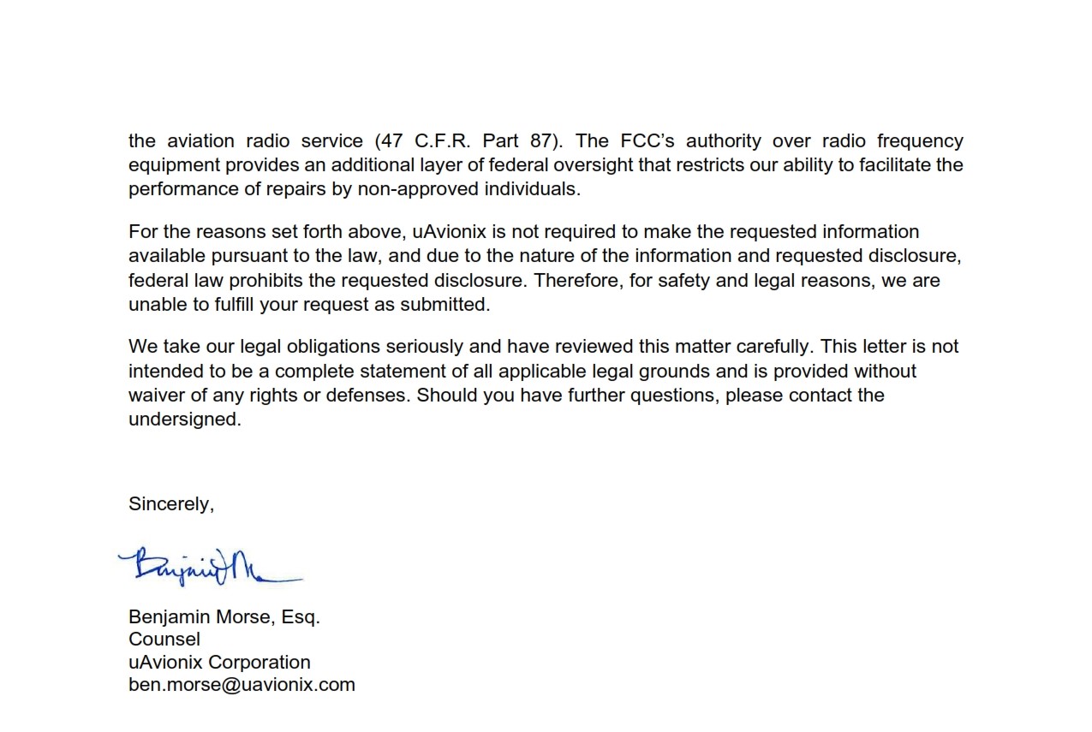
Task: Click "uAvionix Corporation" in the signature block
Action: [219, 663]
